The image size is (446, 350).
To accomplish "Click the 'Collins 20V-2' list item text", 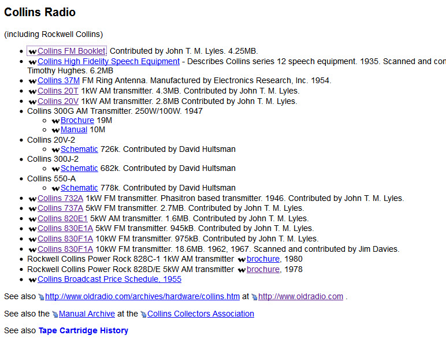I will [x=51, y=140].
